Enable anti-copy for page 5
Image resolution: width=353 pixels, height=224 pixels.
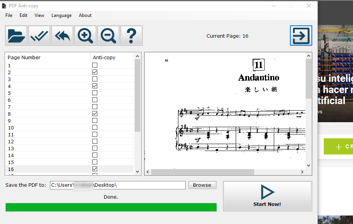tap(95, 93)
